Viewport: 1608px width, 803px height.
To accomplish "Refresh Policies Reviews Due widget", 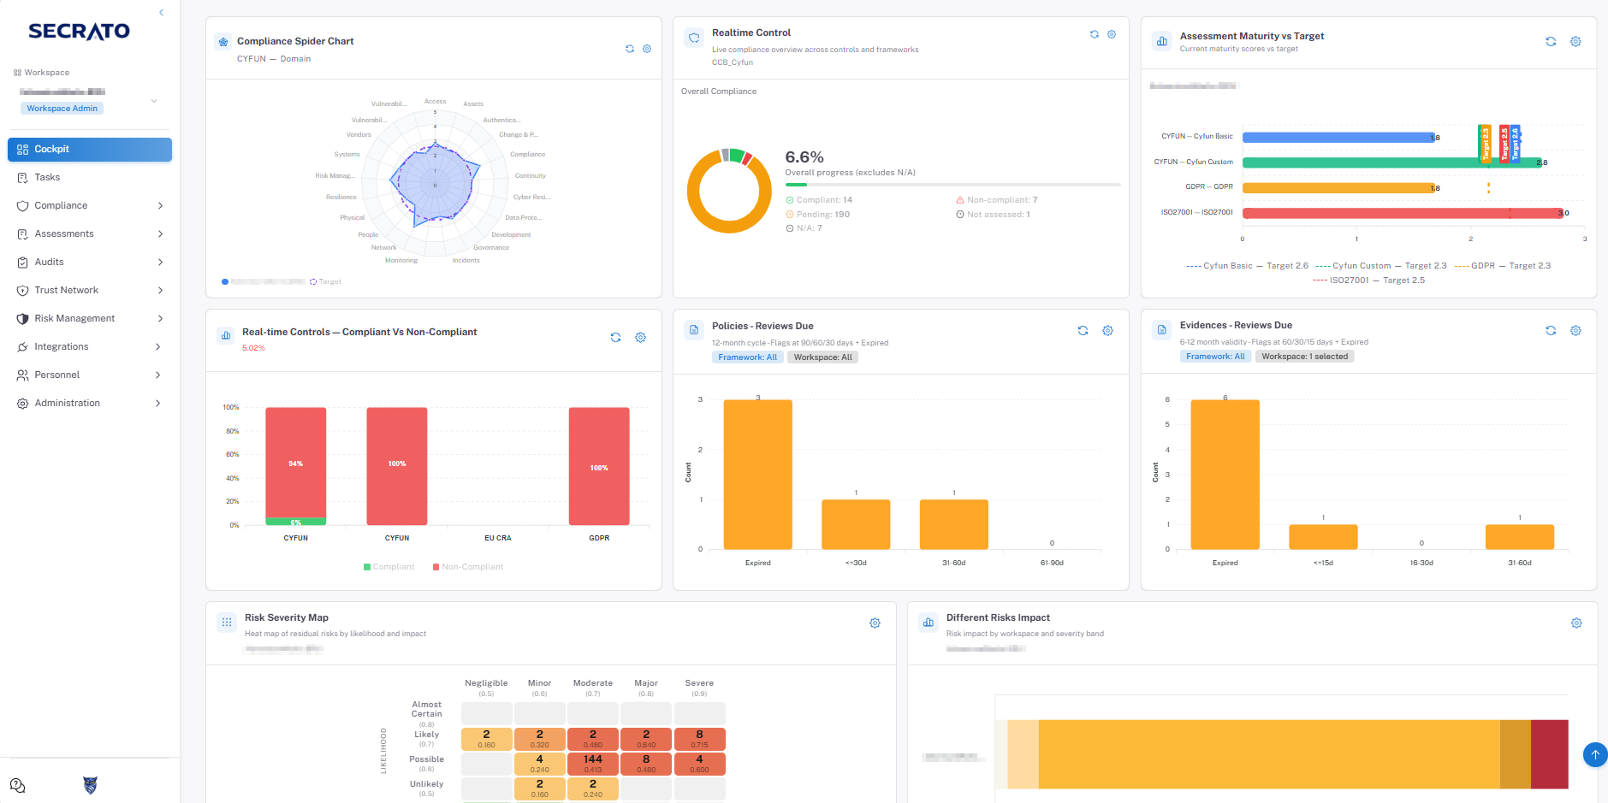I will [x=1083, y=331].
